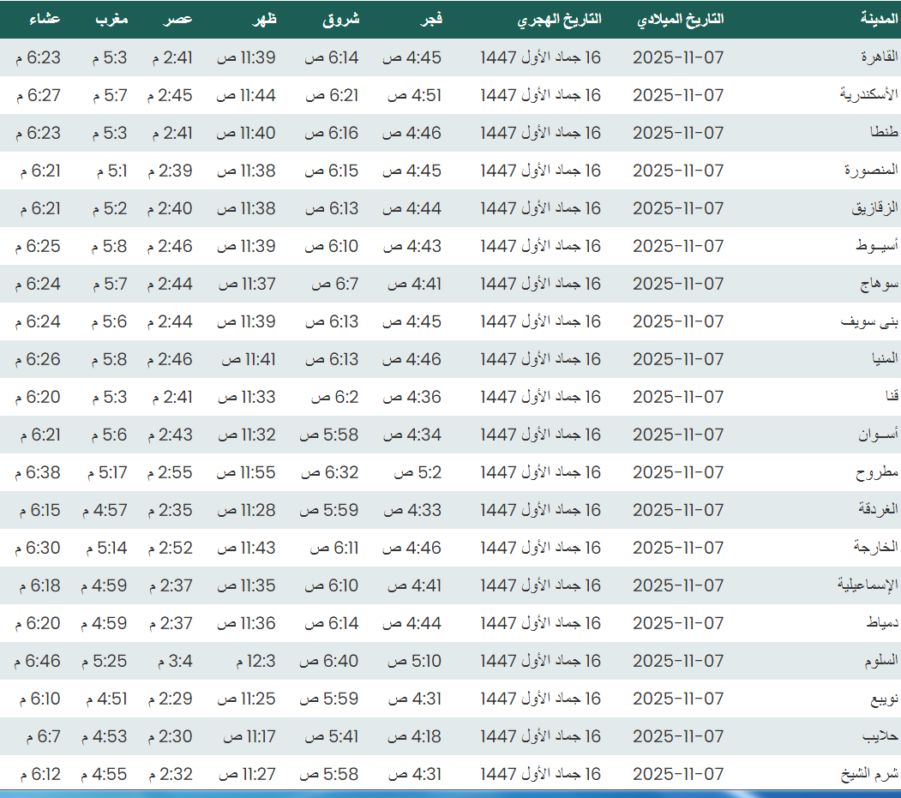Click the 6:38 م Isha time for مطروح

point(38,472)
